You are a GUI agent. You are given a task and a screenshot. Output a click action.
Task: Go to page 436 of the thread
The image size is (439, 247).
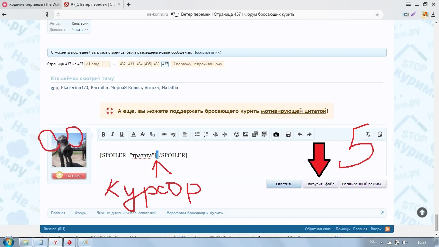[x=156, y=64]
